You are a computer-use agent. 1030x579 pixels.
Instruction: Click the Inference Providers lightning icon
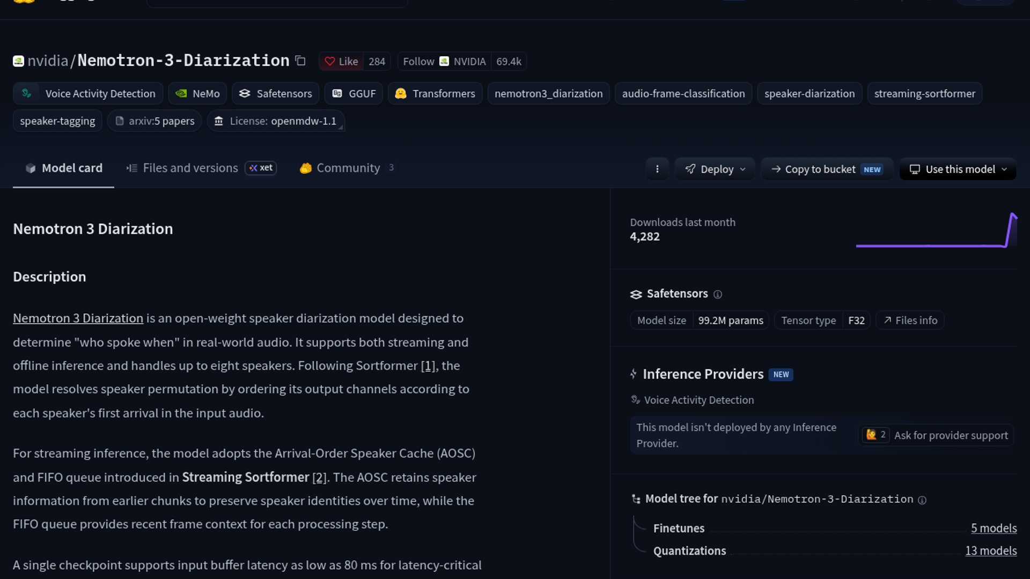pyautogui.click(x=634, y=374)
